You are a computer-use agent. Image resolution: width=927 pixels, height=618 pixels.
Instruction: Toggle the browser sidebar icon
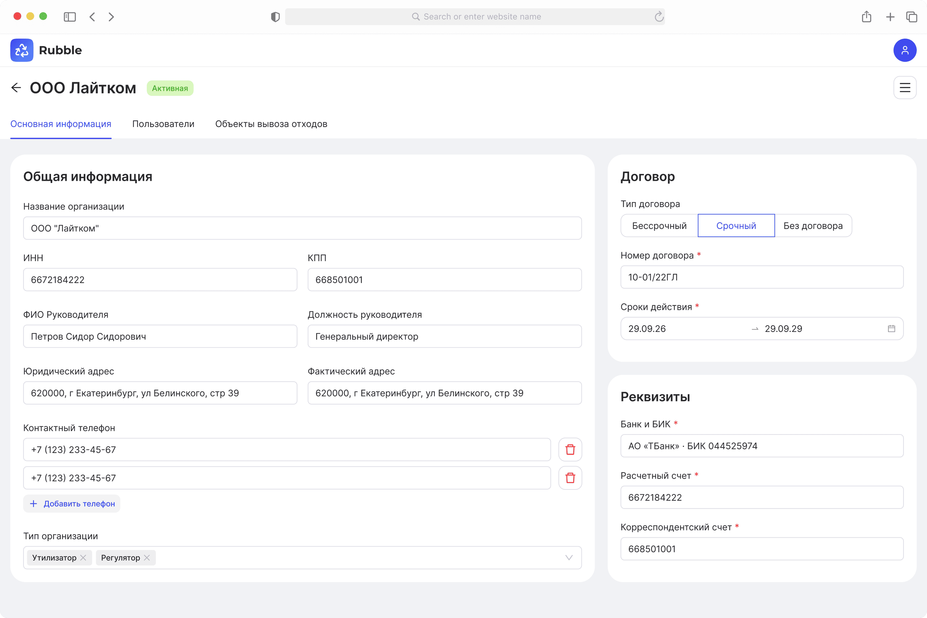[x=70, y=17]
